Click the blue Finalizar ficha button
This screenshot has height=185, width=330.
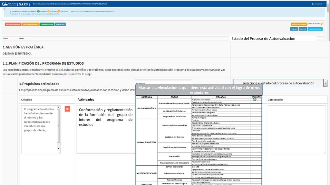[60, 24]
